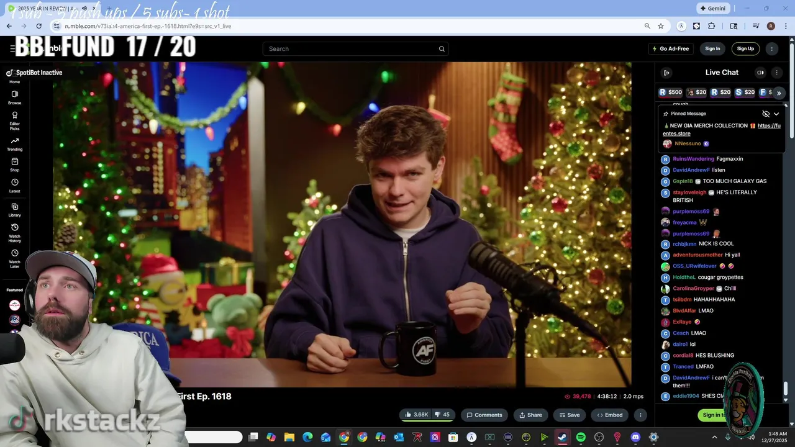This screenshot has height=447, width=795.
Task: Open the browser zoom magnifier icon
Action: pos(647,26)
